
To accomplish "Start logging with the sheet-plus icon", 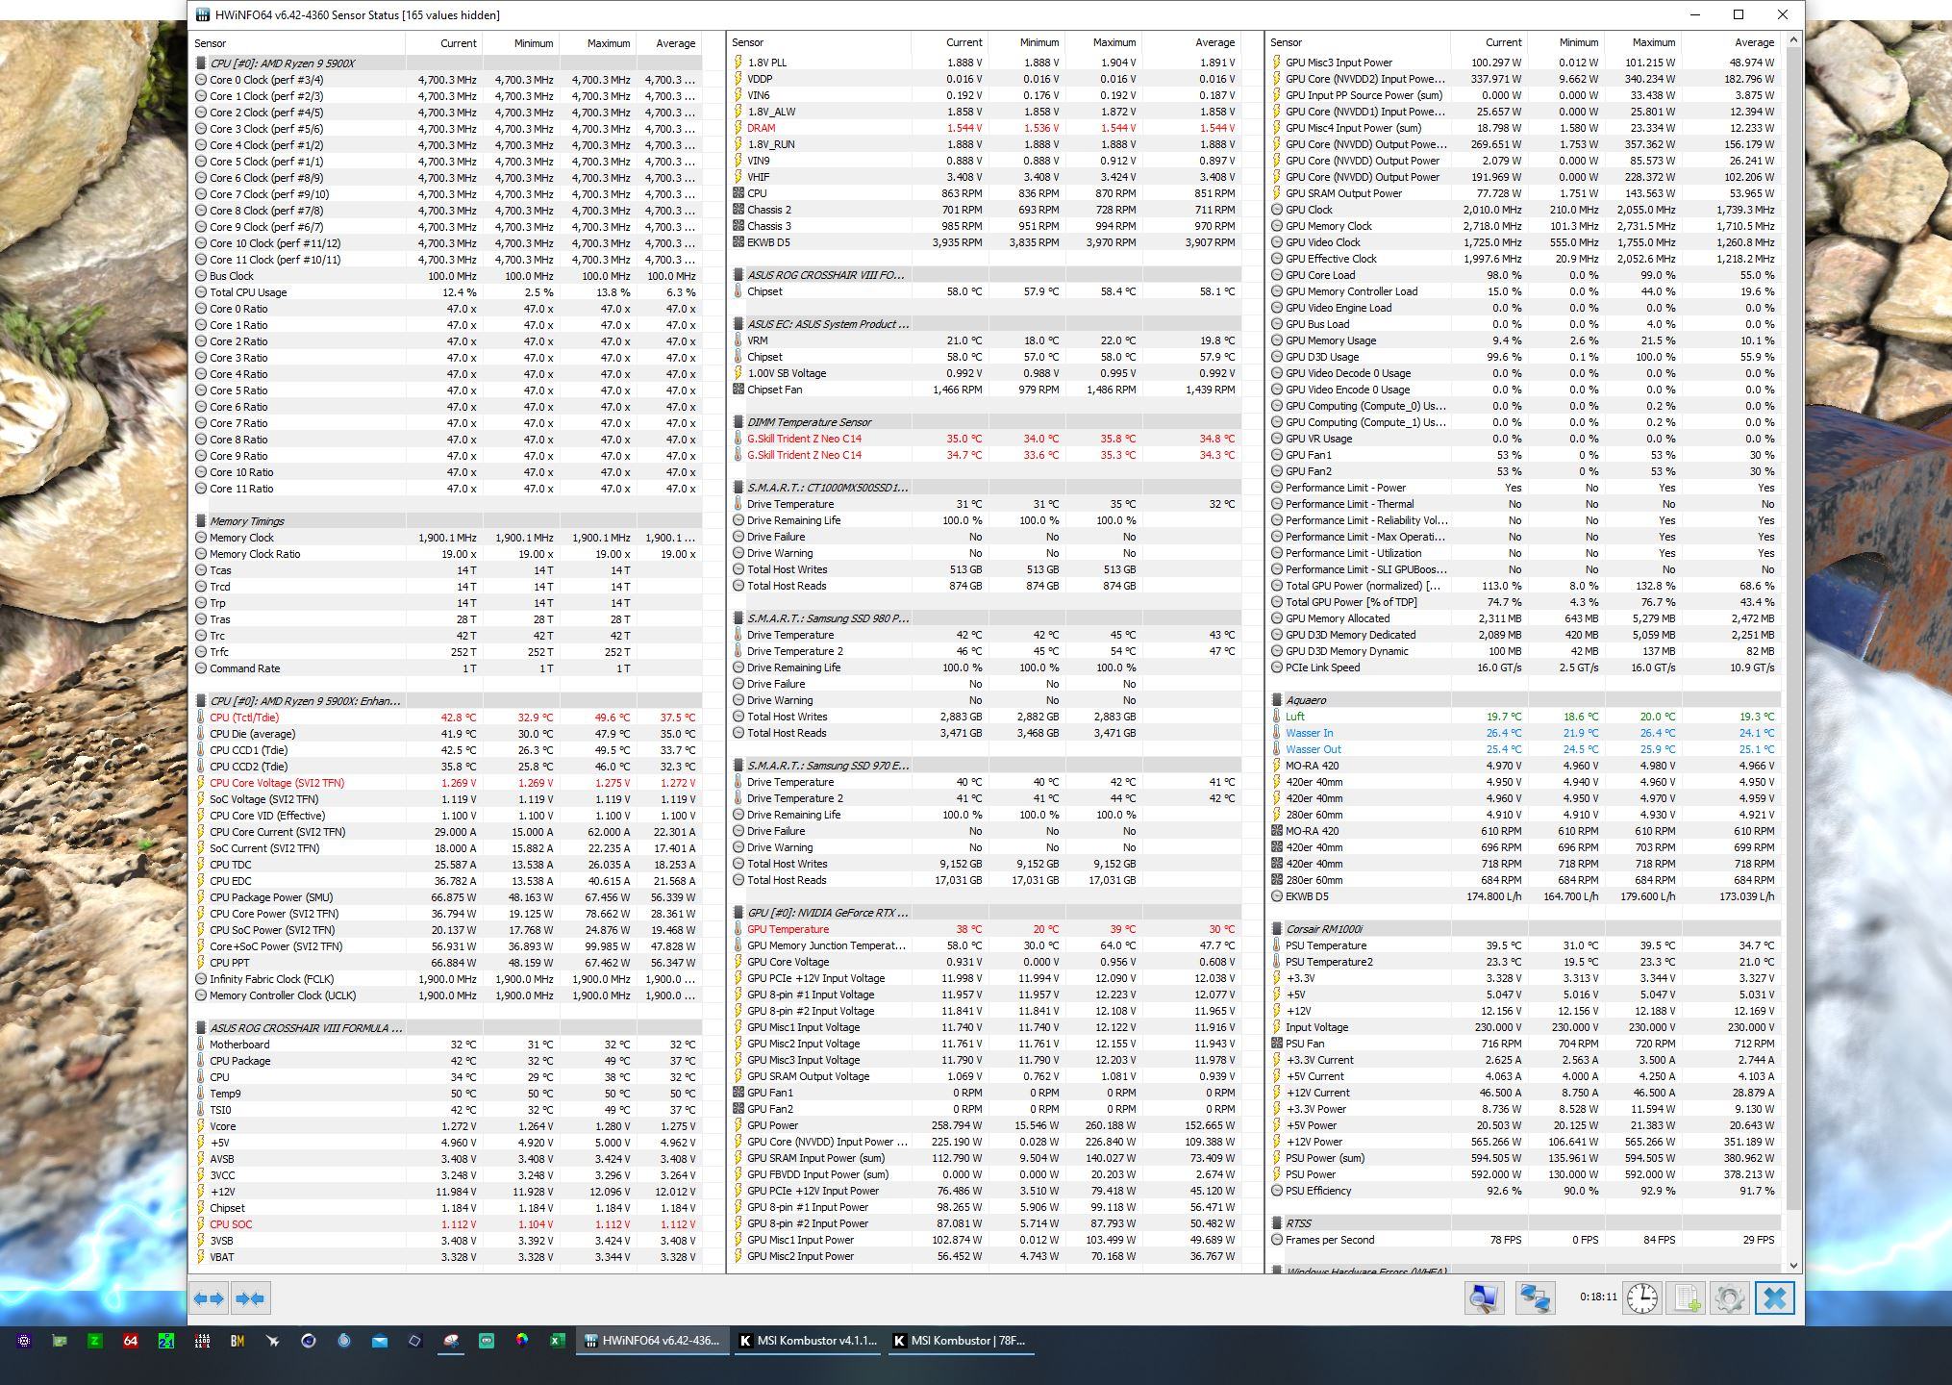I will tap(1687, 1298).
